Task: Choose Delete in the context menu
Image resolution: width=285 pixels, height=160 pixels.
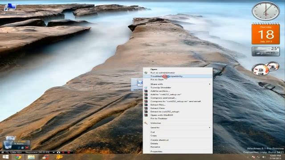Action: tap(178, 144)
